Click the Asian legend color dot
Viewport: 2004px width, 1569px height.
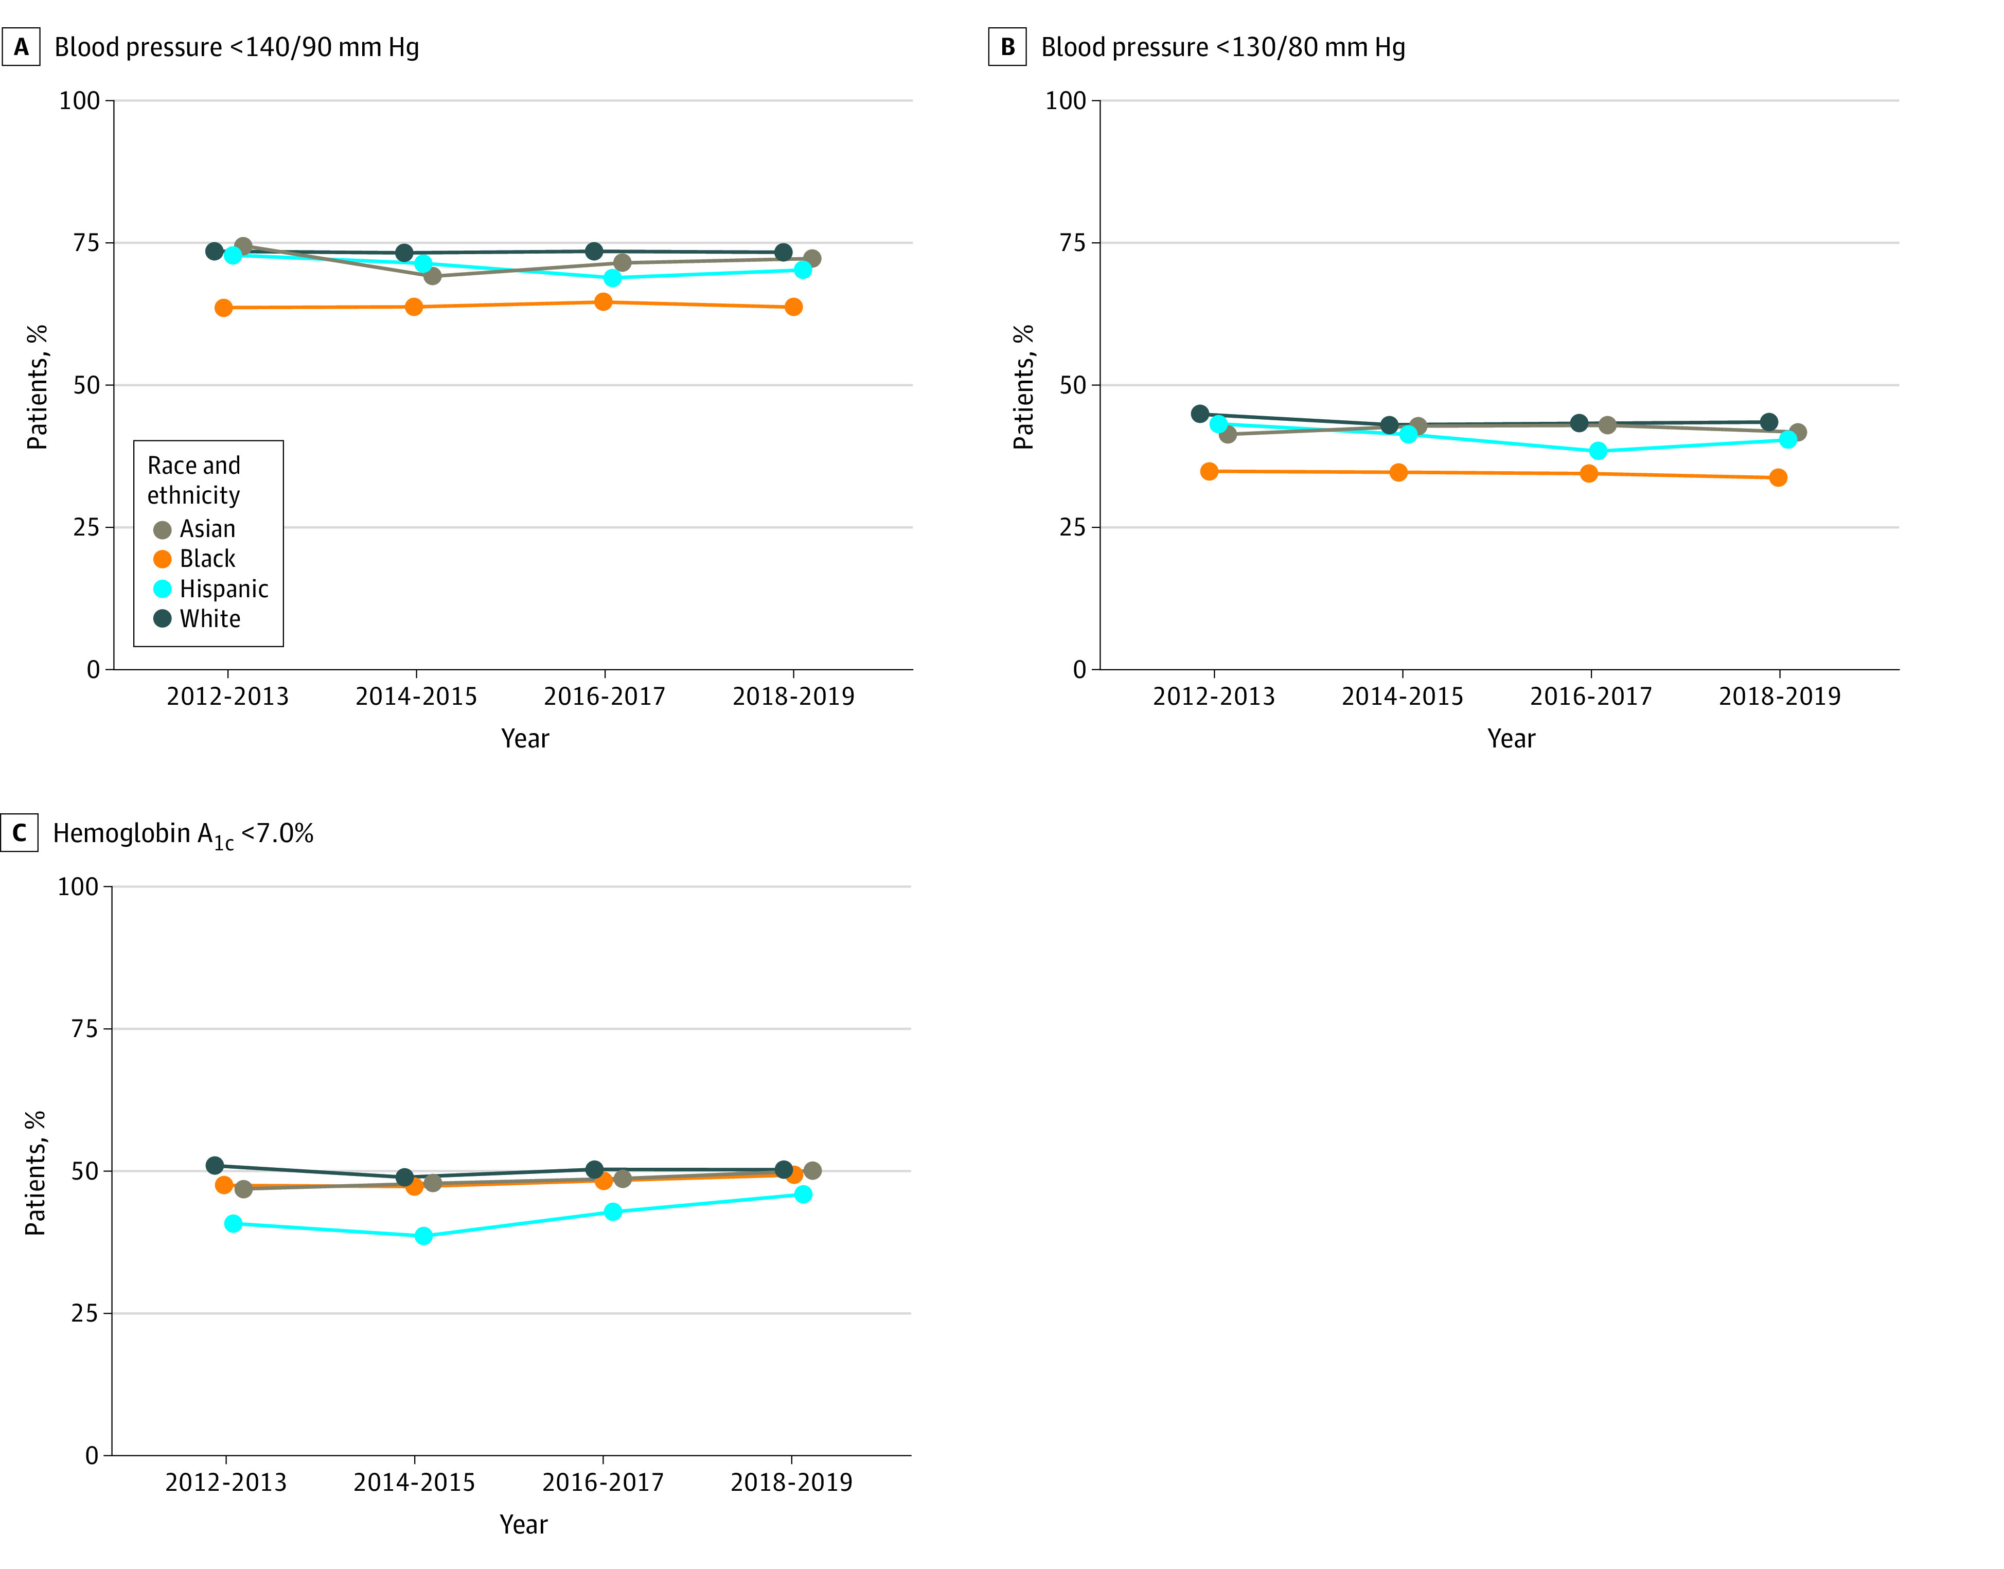(163, 530)
